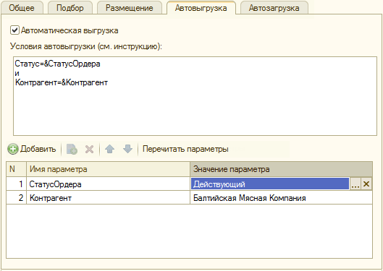
Task: Click Перечитать параметры button
Action: [x=185, y=149]
